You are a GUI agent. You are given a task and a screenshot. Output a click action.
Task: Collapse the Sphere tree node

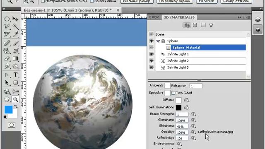coord(158,41)
